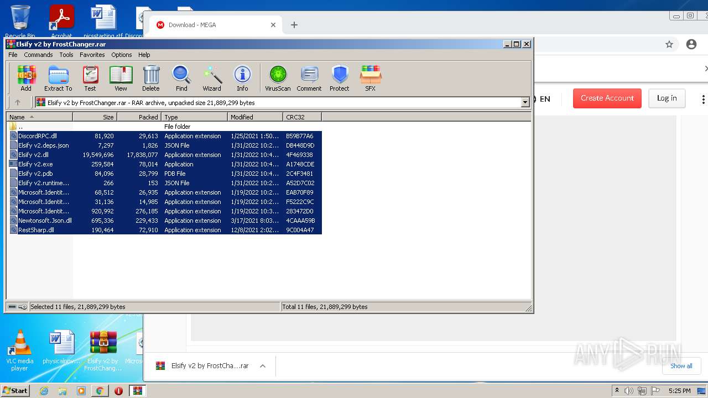The height and width of the screenshot is (398, 708).
Task: Click the volume tray icon
Action: 629,391
